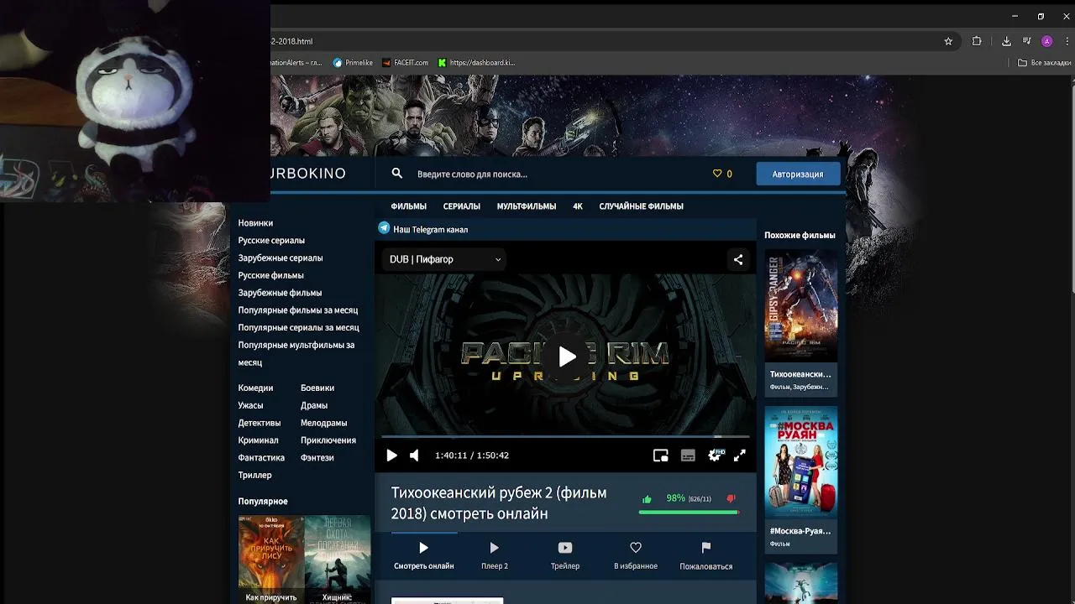Select Комедии genre
The image size is (1075, 604).
pyautogui.click(x=255, y=388)
